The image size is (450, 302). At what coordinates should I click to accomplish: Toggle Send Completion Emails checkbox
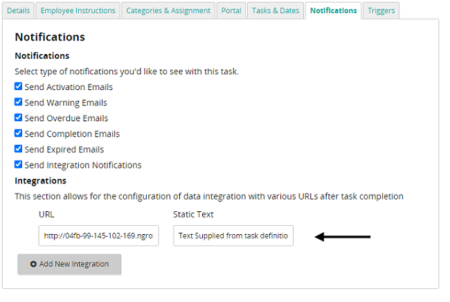[19, 133]
